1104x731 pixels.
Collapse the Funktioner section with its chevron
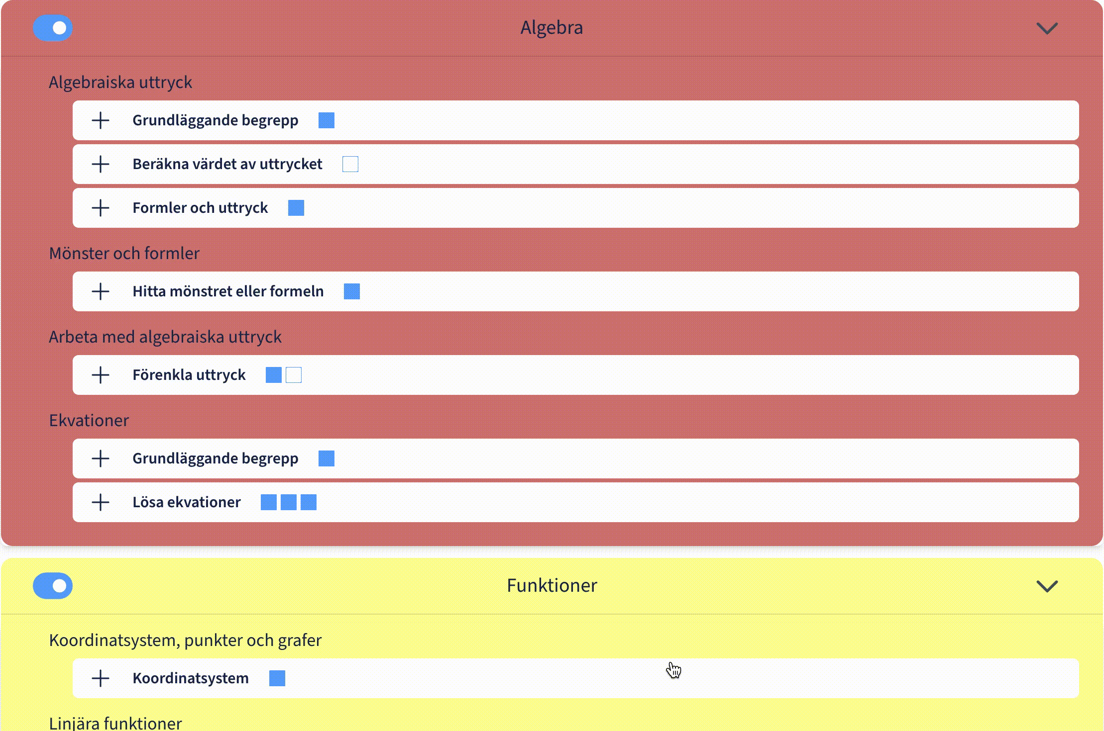coord(1047,586)
